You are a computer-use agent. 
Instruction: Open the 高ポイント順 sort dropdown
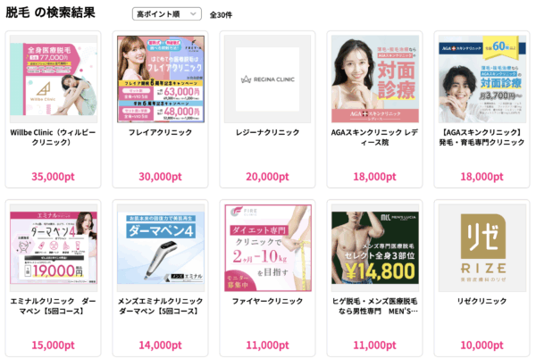(x=166, y=14)
